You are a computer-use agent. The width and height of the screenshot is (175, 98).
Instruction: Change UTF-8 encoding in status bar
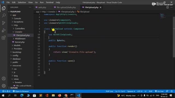pyautogui.click(x=140, y=91)
